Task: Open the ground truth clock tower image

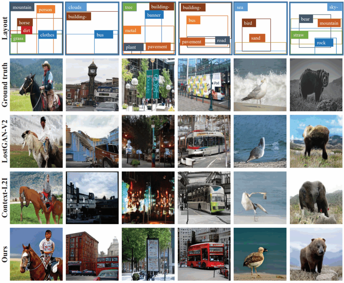Action: (x=92, y=85)
